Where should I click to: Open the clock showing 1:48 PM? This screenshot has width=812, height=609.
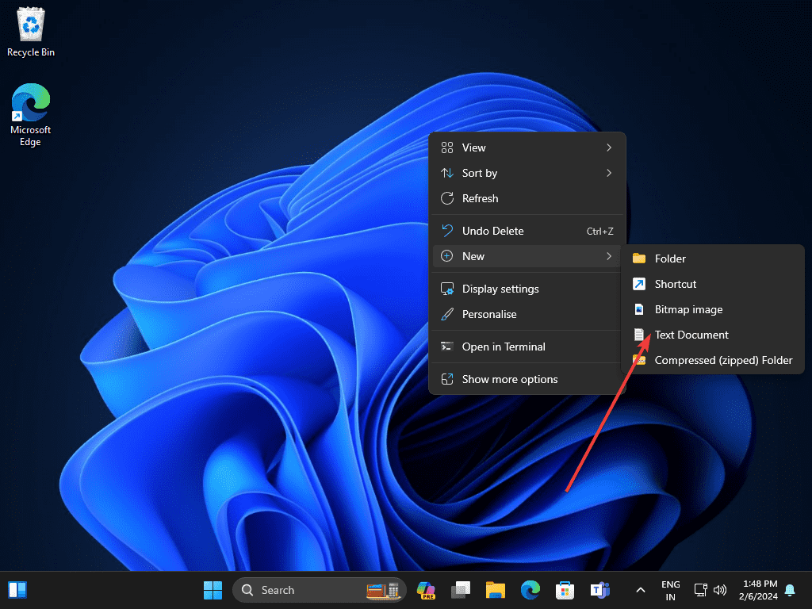click(759, 590)
